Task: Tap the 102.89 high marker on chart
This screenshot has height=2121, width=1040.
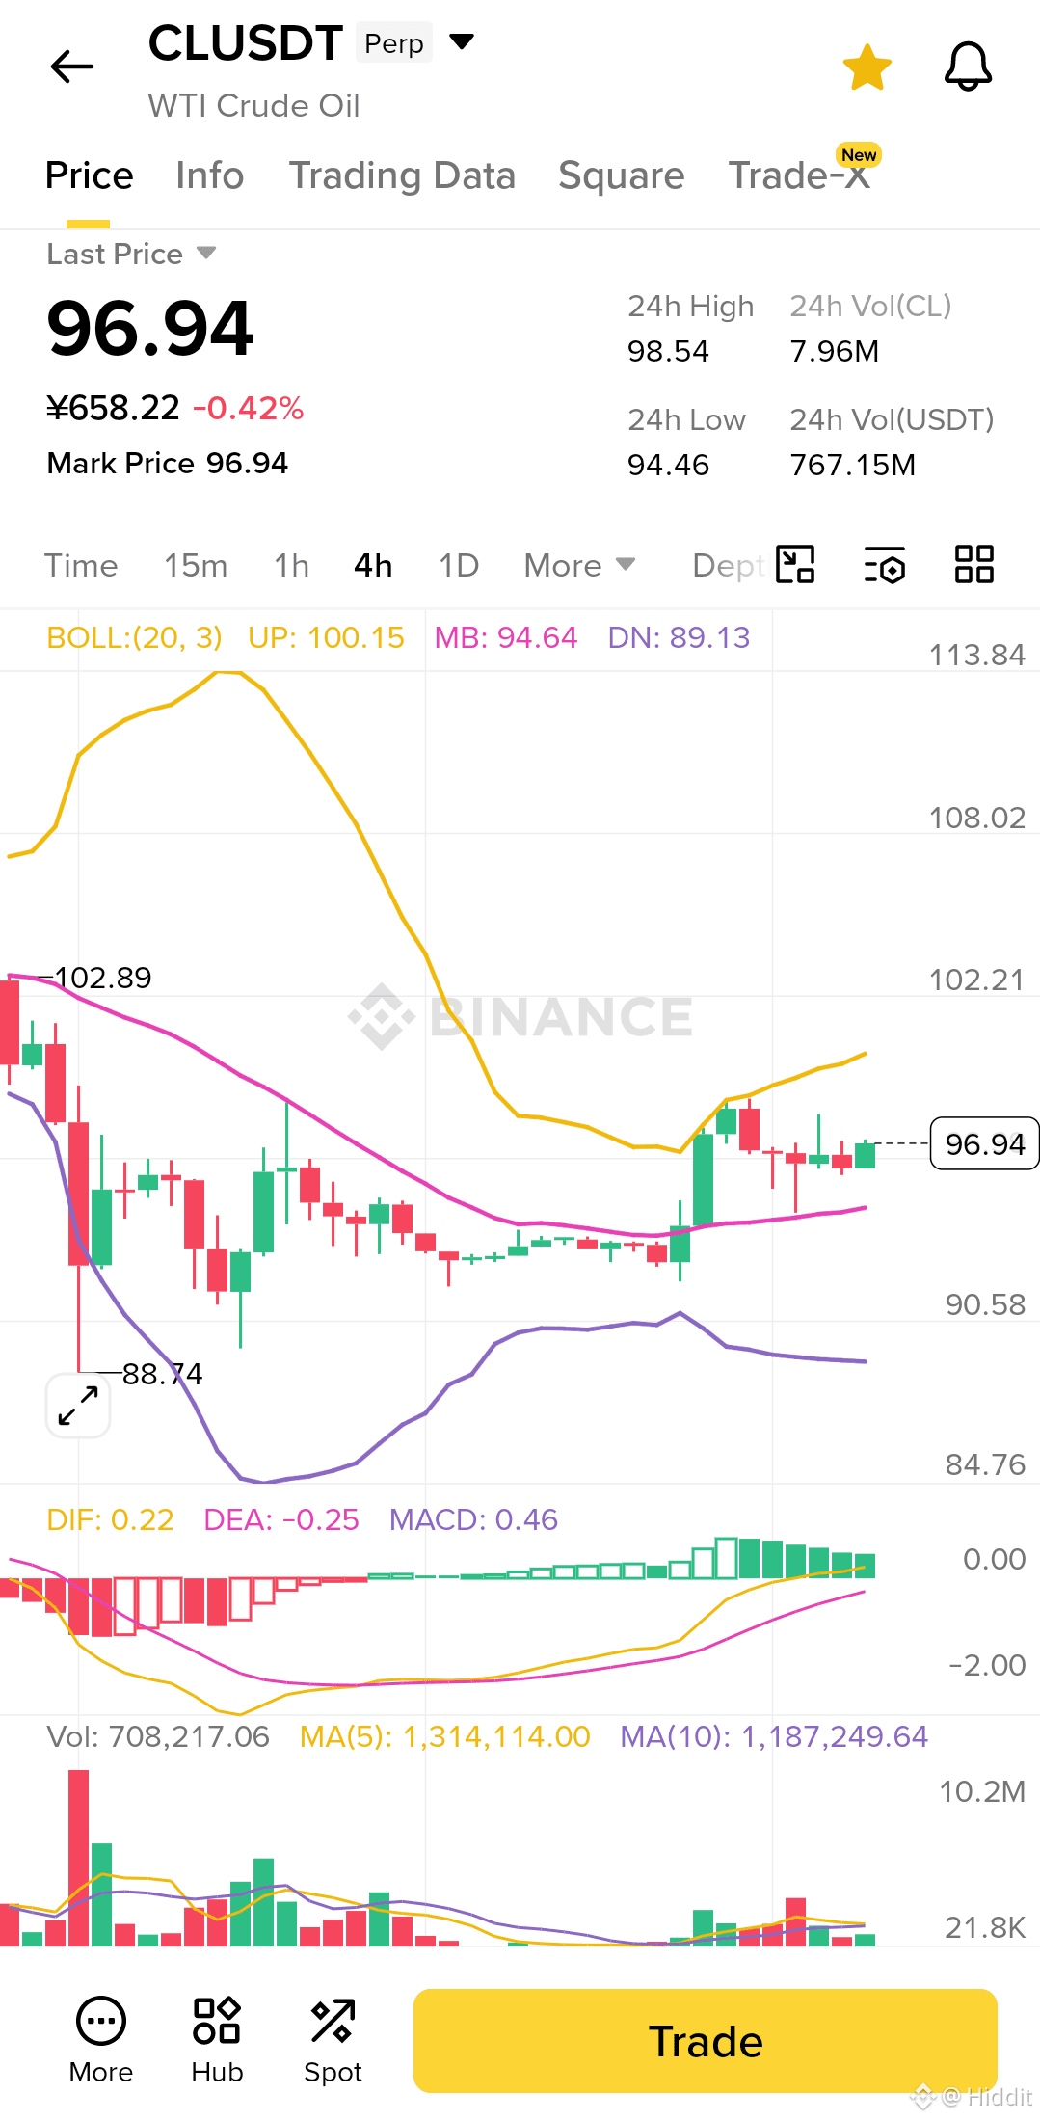Action: [102, 978]
